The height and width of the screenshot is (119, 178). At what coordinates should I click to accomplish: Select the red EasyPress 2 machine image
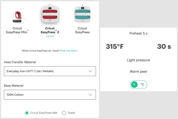pos(50,14)
